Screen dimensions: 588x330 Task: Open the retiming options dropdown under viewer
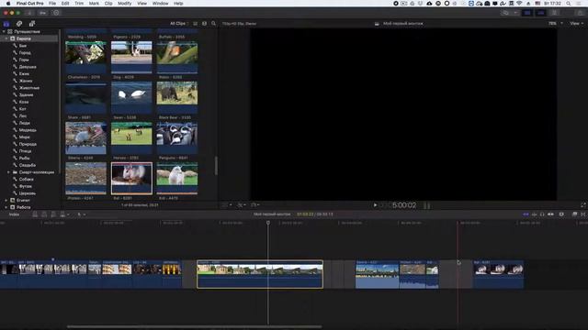pyautogui.click(x=255, y=205)
